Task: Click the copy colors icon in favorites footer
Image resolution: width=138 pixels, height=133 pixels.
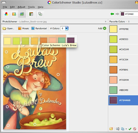Action: click(122, 129)
